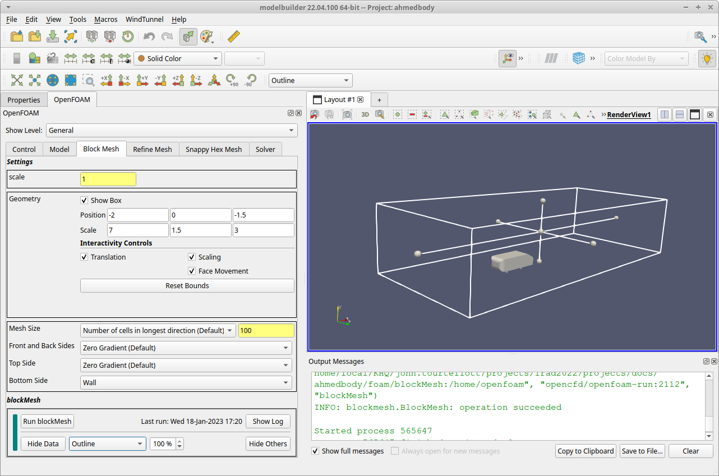Open the Mesh Size type dropdown
Screen dimensions: 719x476
point(158,330)
